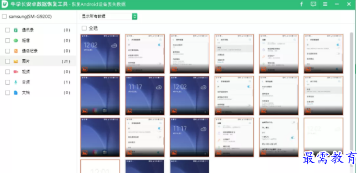The width and height of the screenshot is (361, 173).
Task: Select last thumbnail in the first row
Action: pyautogui.click(x=324, y=54)
